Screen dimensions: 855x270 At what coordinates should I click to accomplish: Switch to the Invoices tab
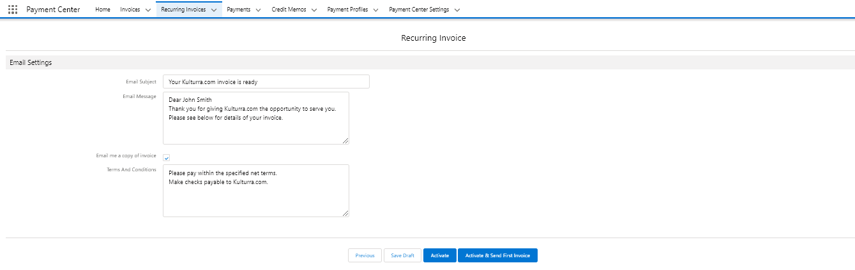pyautogui.click(x=130, y=10)
